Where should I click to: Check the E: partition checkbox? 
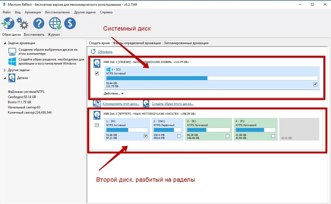point(227,136)
